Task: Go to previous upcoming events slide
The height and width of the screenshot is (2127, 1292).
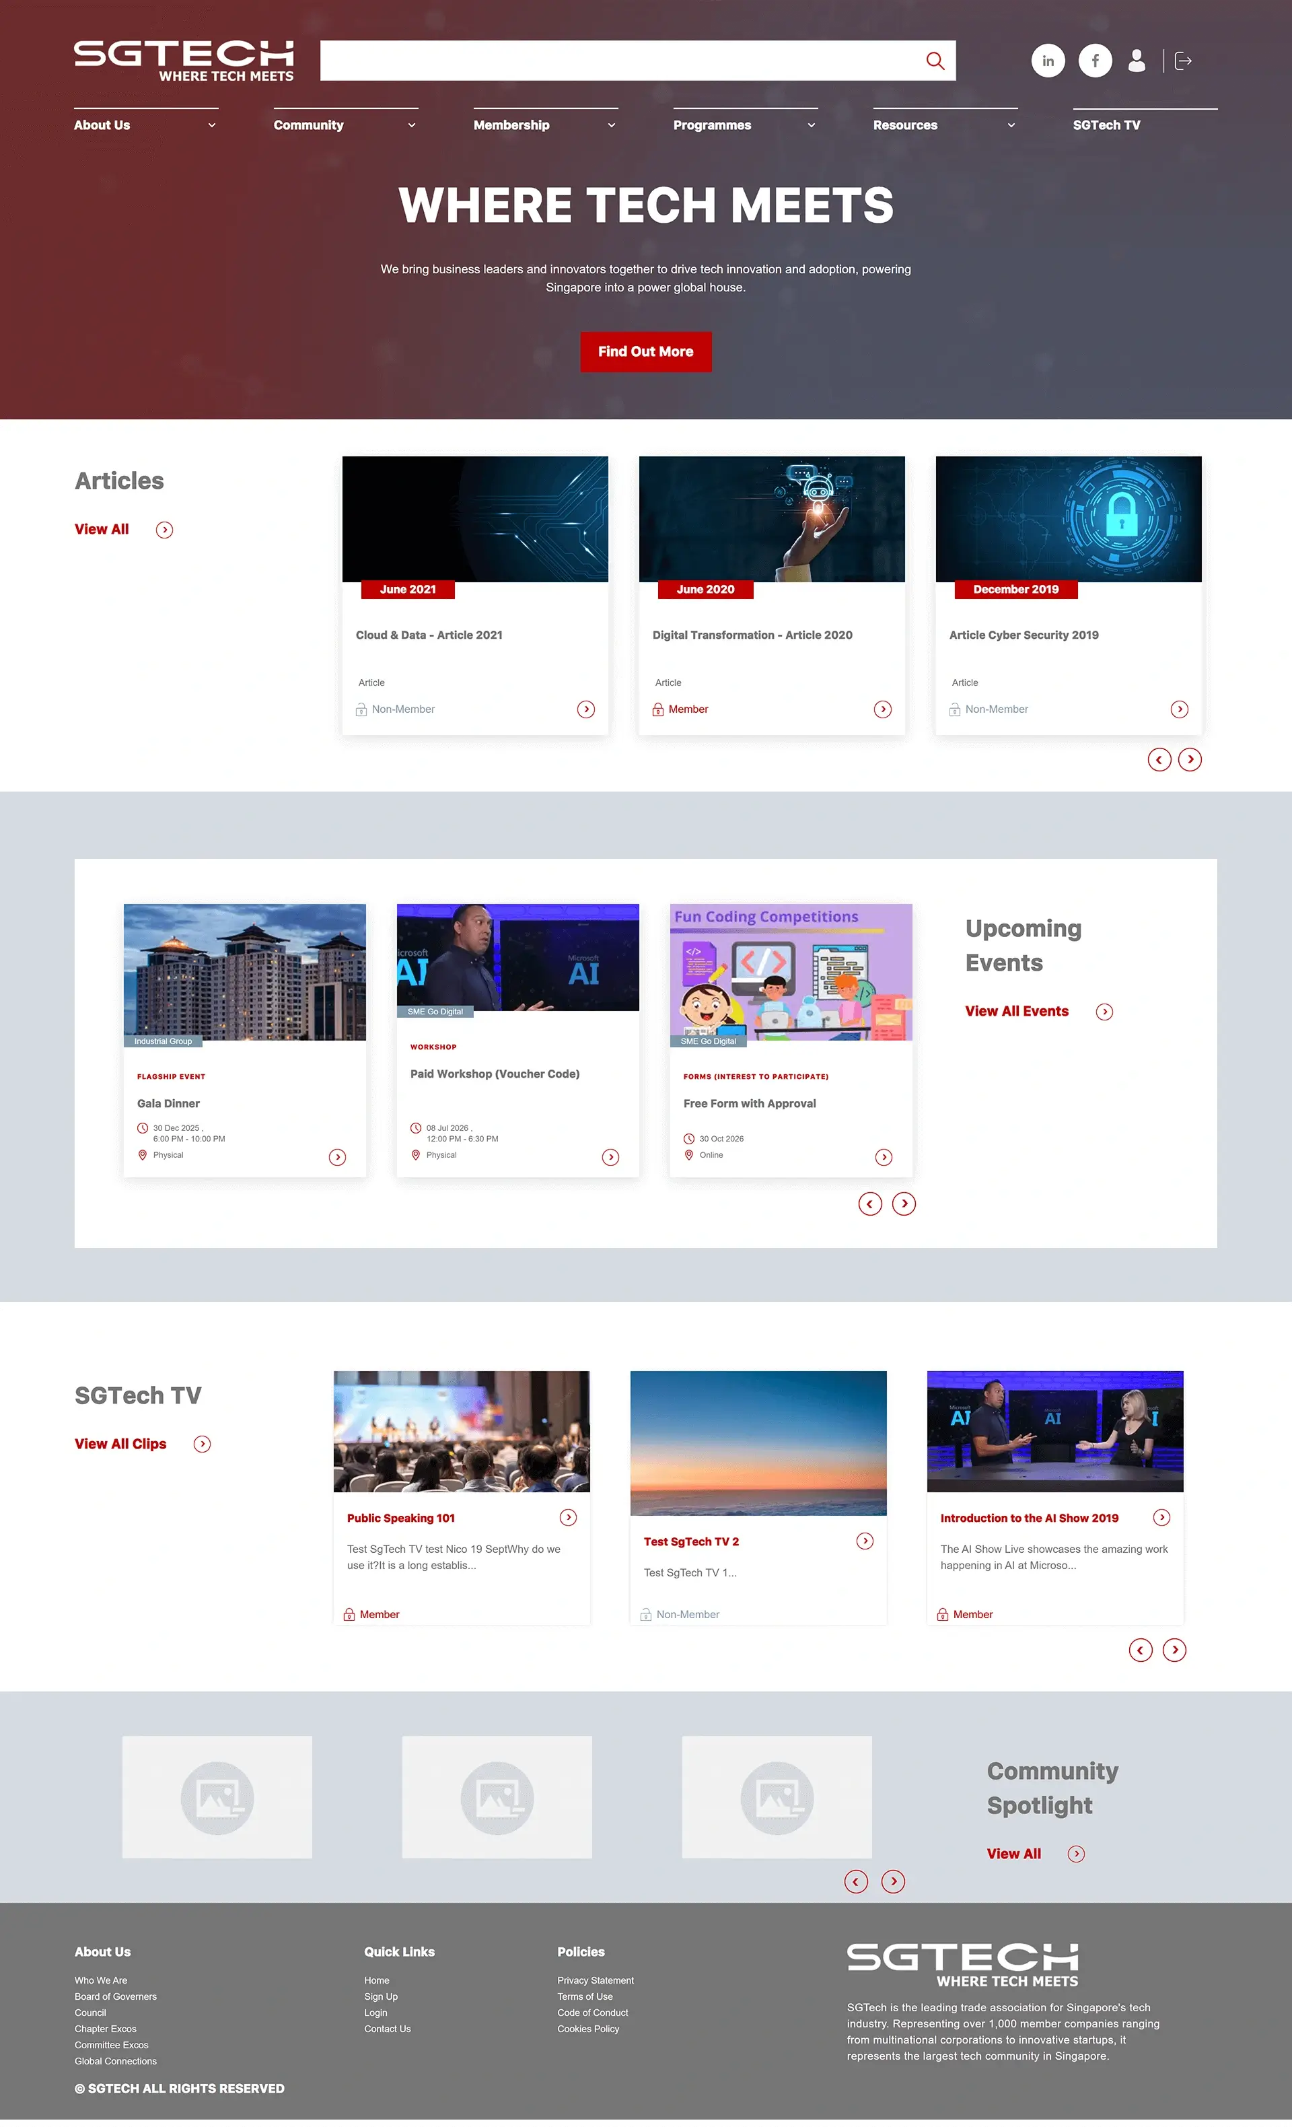Action: tap(870, 1204)
